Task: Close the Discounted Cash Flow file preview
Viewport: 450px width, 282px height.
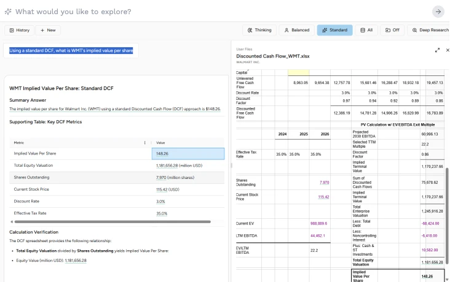Action: click(x=448, y=50)
